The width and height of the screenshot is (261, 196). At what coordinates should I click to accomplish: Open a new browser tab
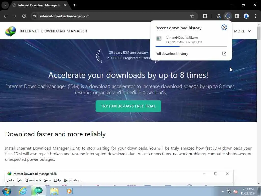tap(74, 5)
